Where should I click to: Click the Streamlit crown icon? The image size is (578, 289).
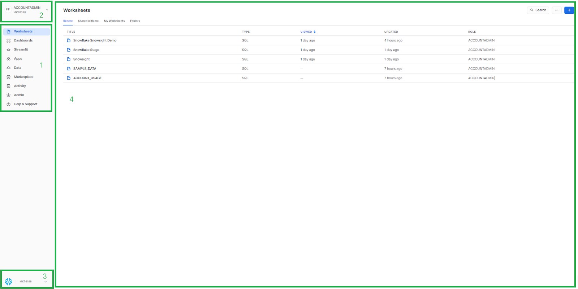pos(9,50)
